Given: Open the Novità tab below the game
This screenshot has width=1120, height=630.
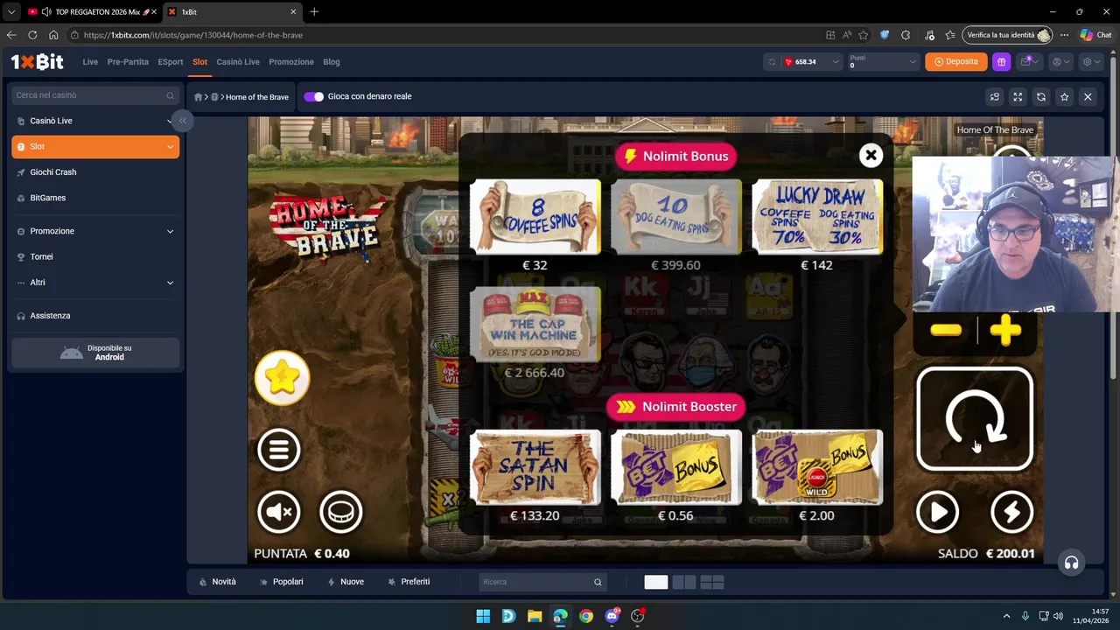Looking at the screenshot, I should click(x=218, y=582).
